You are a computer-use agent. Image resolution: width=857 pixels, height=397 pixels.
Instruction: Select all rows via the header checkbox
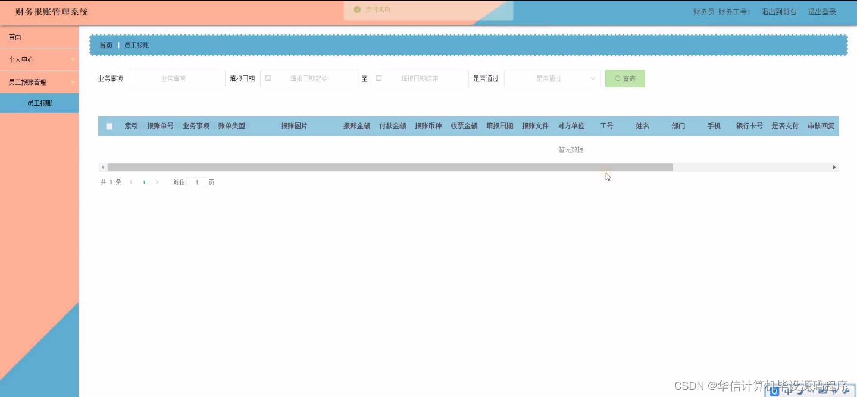click(110, 125)
